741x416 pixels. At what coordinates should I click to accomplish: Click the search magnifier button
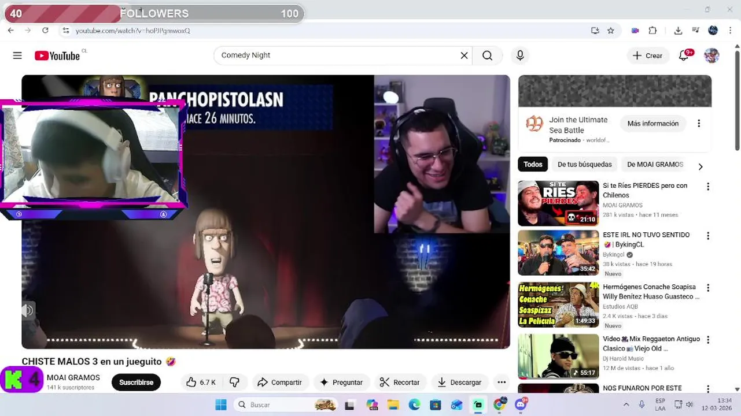point(488,55)
